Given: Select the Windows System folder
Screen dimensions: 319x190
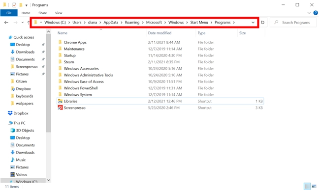Looking at the screenshot, I should [78, 95].
